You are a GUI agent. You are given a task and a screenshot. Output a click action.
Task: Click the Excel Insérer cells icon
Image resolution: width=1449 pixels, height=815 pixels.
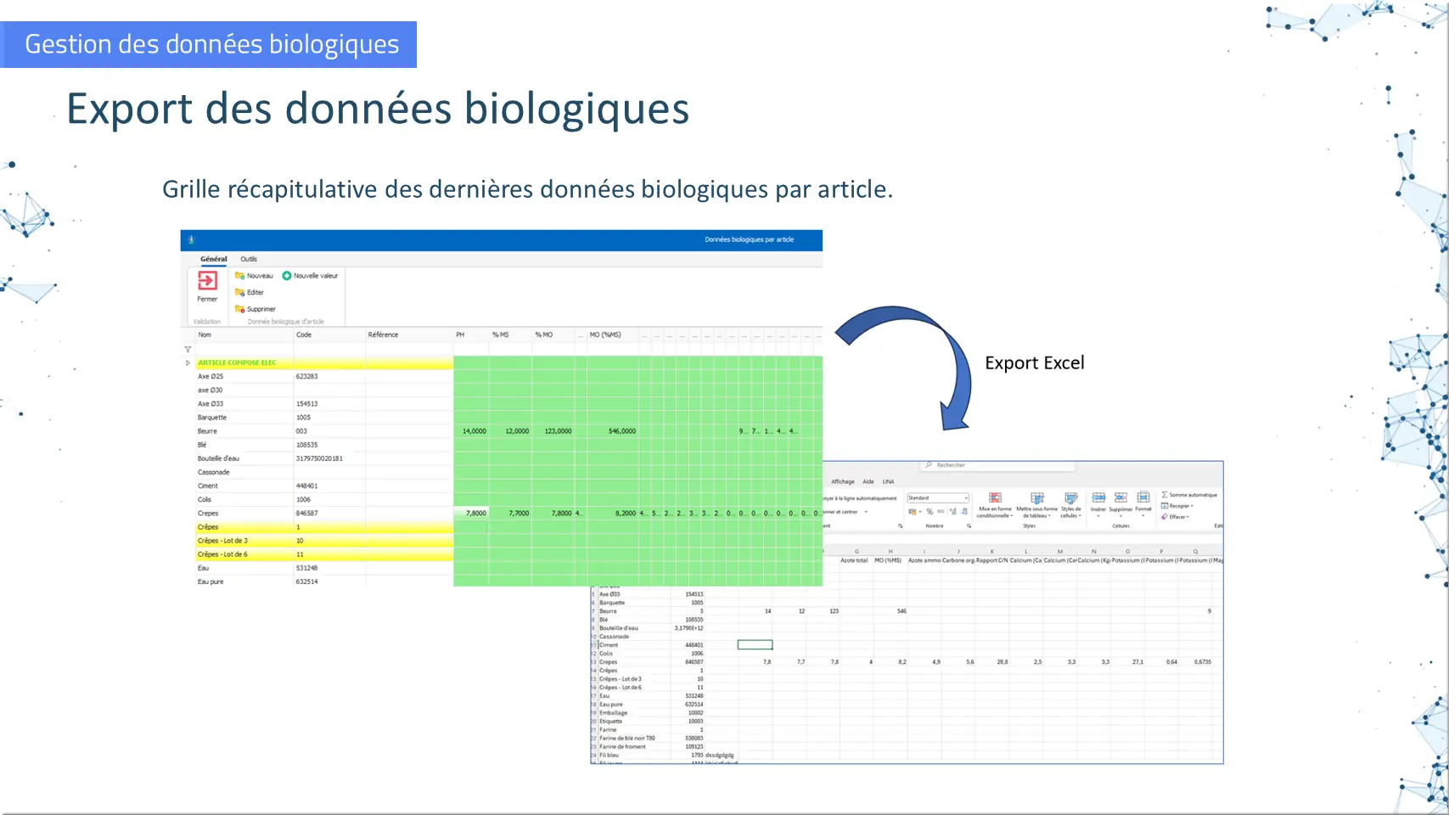pyautogui.click(x=1098, y=497)
